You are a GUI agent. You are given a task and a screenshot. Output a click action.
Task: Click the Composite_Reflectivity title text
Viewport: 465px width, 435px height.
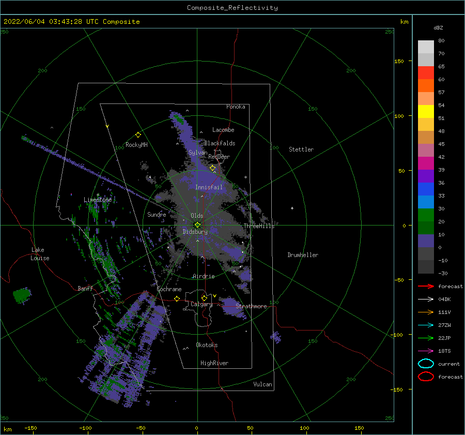[x=233, y=8]
